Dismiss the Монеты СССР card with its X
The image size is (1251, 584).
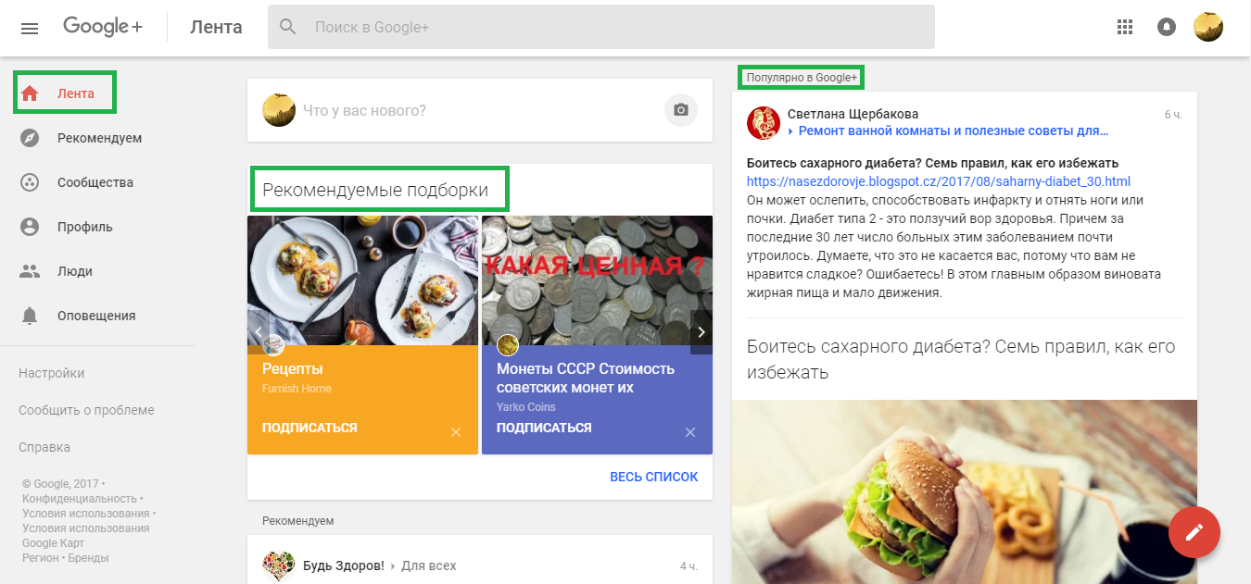[x=689, y=431]
